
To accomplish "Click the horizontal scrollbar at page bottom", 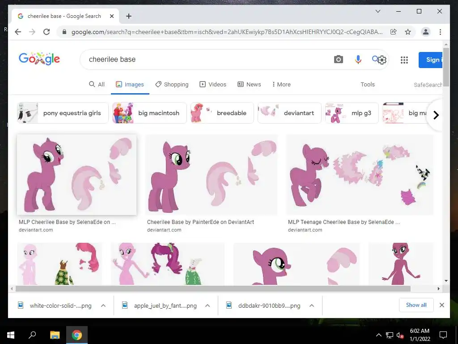I will click(x=213, y=289).
